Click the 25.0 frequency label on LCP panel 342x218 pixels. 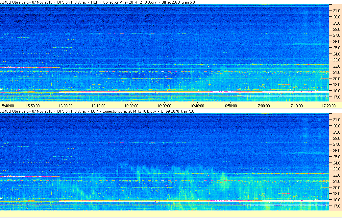click(x=336, y=157)
